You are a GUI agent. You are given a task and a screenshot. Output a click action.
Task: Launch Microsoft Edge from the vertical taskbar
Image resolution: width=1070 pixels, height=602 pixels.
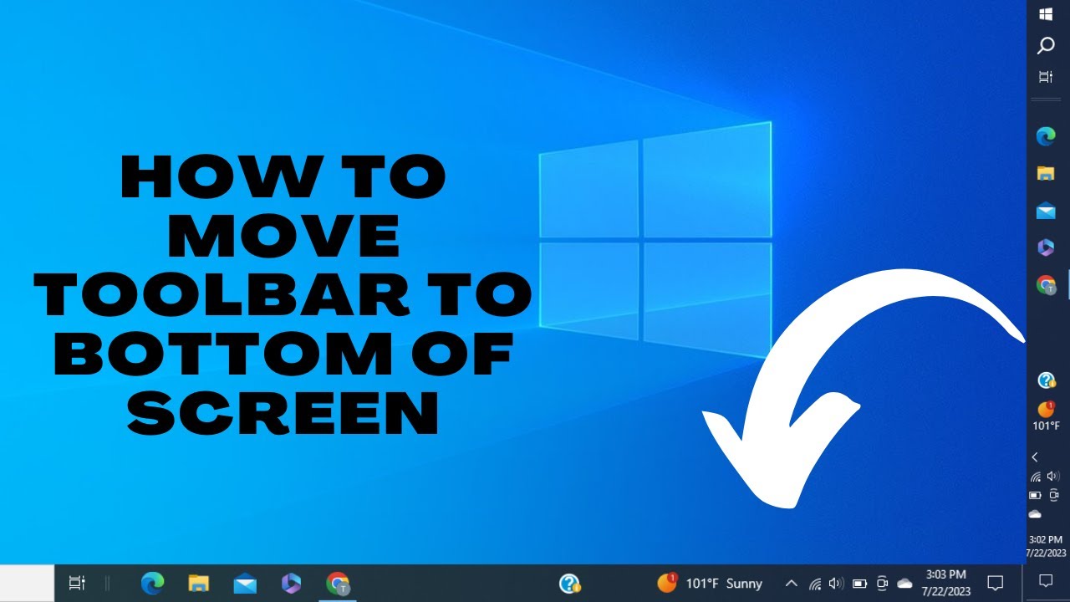coord(1046,135)
